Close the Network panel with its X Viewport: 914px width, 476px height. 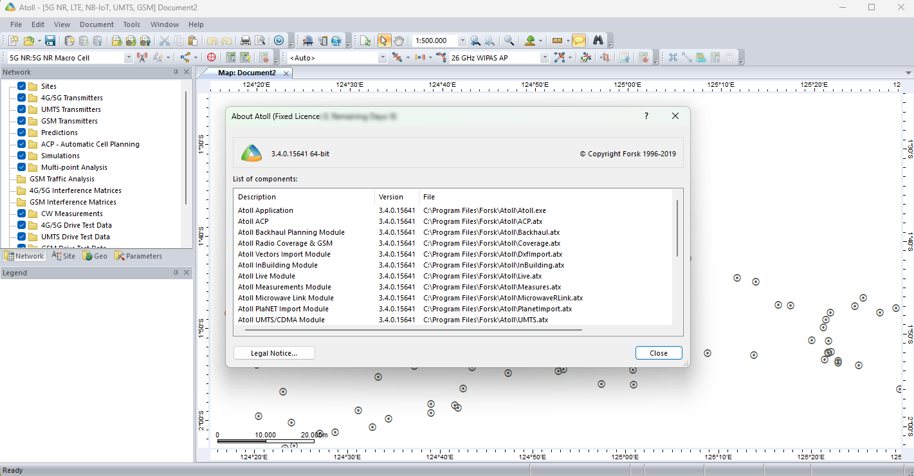click(187, 72)
